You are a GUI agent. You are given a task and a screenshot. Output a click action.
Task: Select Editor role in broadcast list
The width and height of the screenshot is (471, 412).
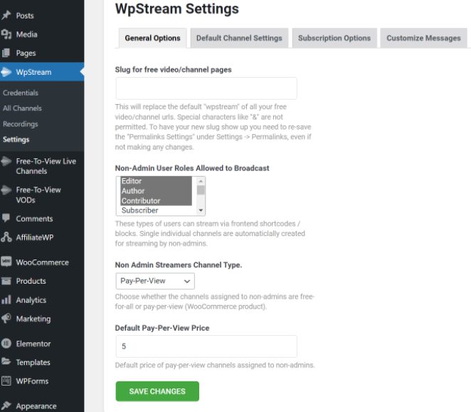coord(157,181)
